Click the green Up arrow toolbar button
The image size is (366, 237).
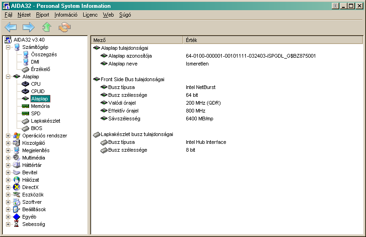click(47, 27)
